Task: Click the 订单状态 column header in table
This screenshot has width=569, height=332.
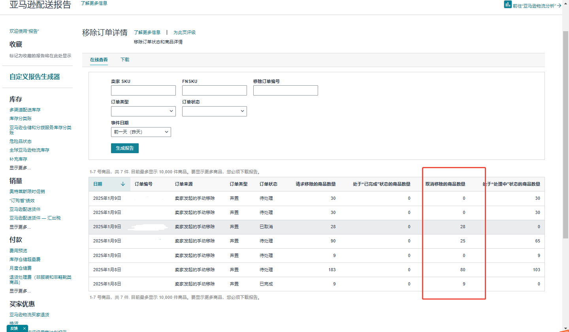Action: (x=268, y=184)
